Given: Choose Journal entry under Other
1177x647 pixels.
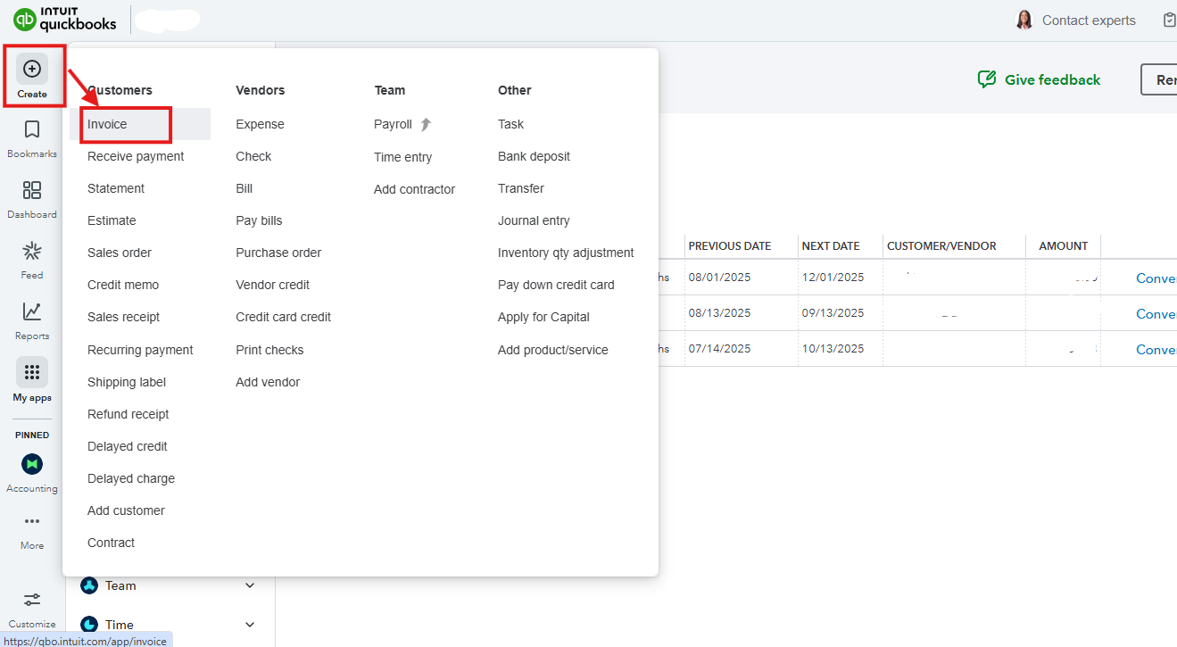Looking at the screenshot, I should 534,220.
